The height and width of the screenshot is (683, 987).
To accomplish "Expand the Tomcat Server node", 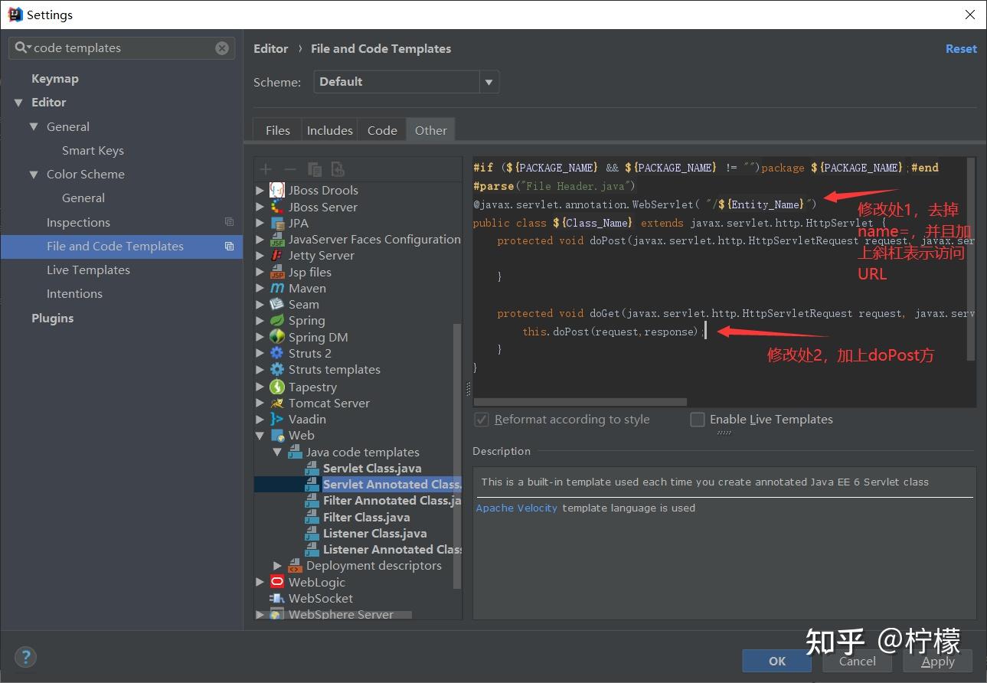I will [260, 403].
